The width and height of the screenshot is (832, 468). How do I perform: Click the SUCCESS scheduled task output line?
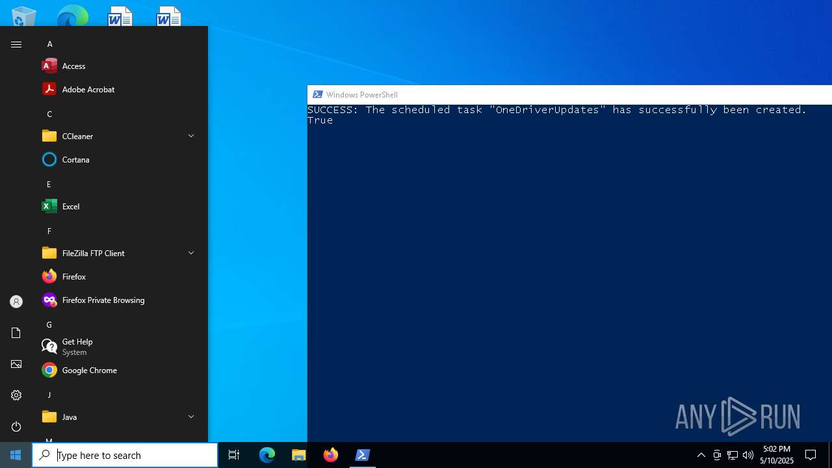pos(557,110)
